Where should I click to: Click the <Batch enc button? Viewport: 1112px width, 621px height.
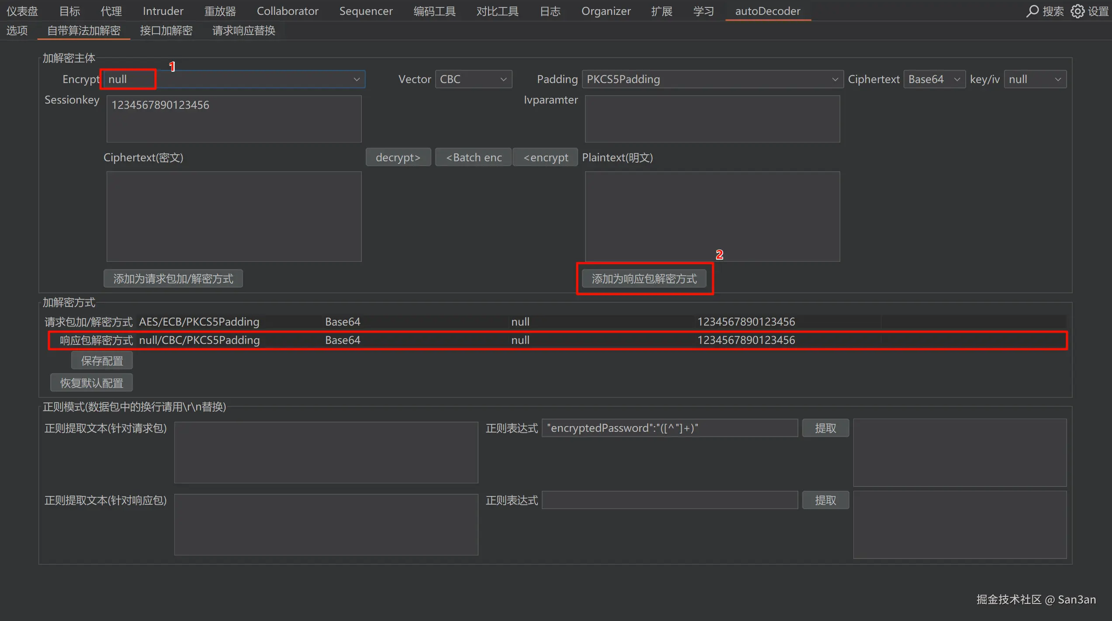tap(473, 157)
